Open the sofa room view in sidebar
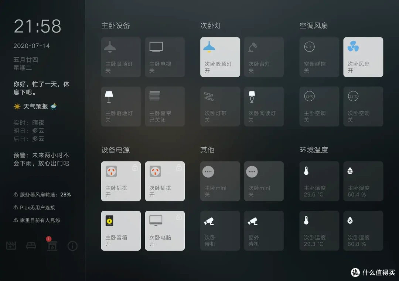Viewport: 399px width, 281px height. tap(31, 246)
